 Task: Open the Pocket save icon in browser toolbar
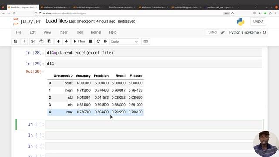255,14
